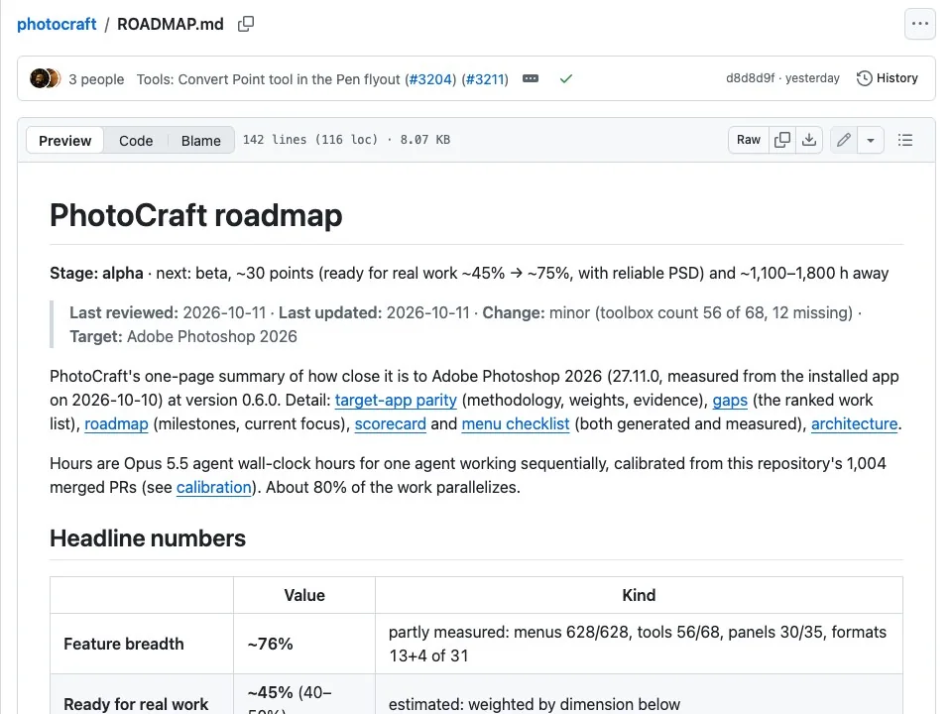Click the commit message Tools: Convert Point tool
This screenshot has height=714, width=952.
pos(270,79)
